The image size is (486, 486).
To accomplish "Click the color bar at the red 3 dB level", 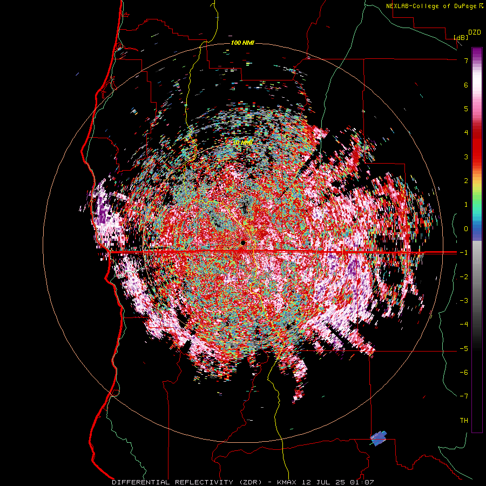I will 477,157.
